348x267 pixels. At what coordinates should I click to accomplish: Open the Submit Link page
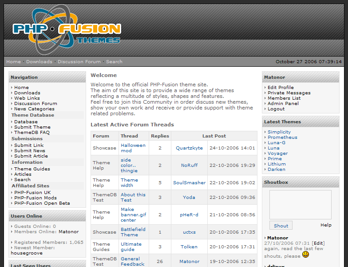coord(29,145)
